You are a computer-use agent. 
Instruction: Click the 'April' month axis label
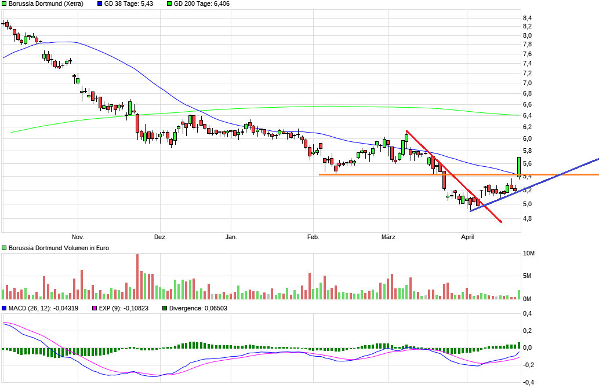(x=467, y=237)
